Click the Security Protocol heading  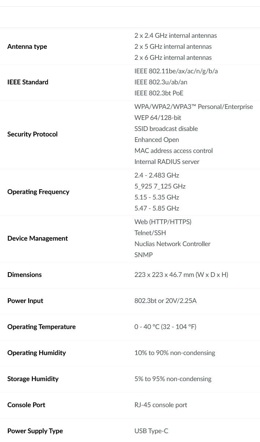pos(33,134)
